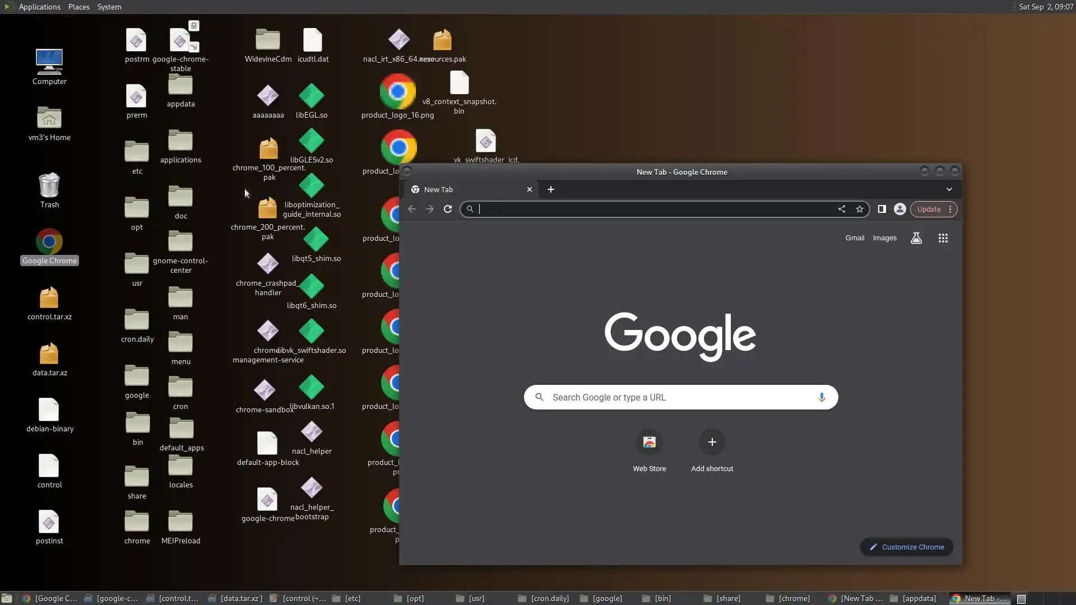Click the Web Store shortcut
This screenshot has height=605, width=1076.
pos(649,443)
